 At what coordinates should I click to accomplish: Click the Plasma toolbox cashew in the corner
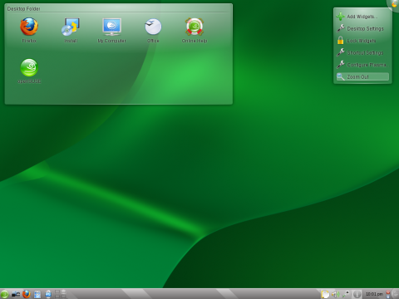pyautogui.click(x=394, y=4)
